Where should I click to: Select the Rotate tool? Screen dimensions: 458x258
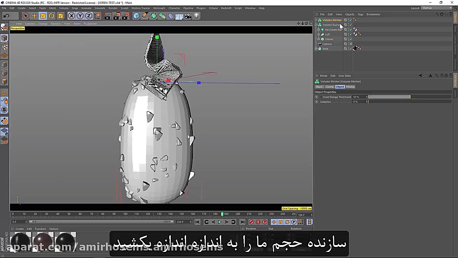pos(51,15)
